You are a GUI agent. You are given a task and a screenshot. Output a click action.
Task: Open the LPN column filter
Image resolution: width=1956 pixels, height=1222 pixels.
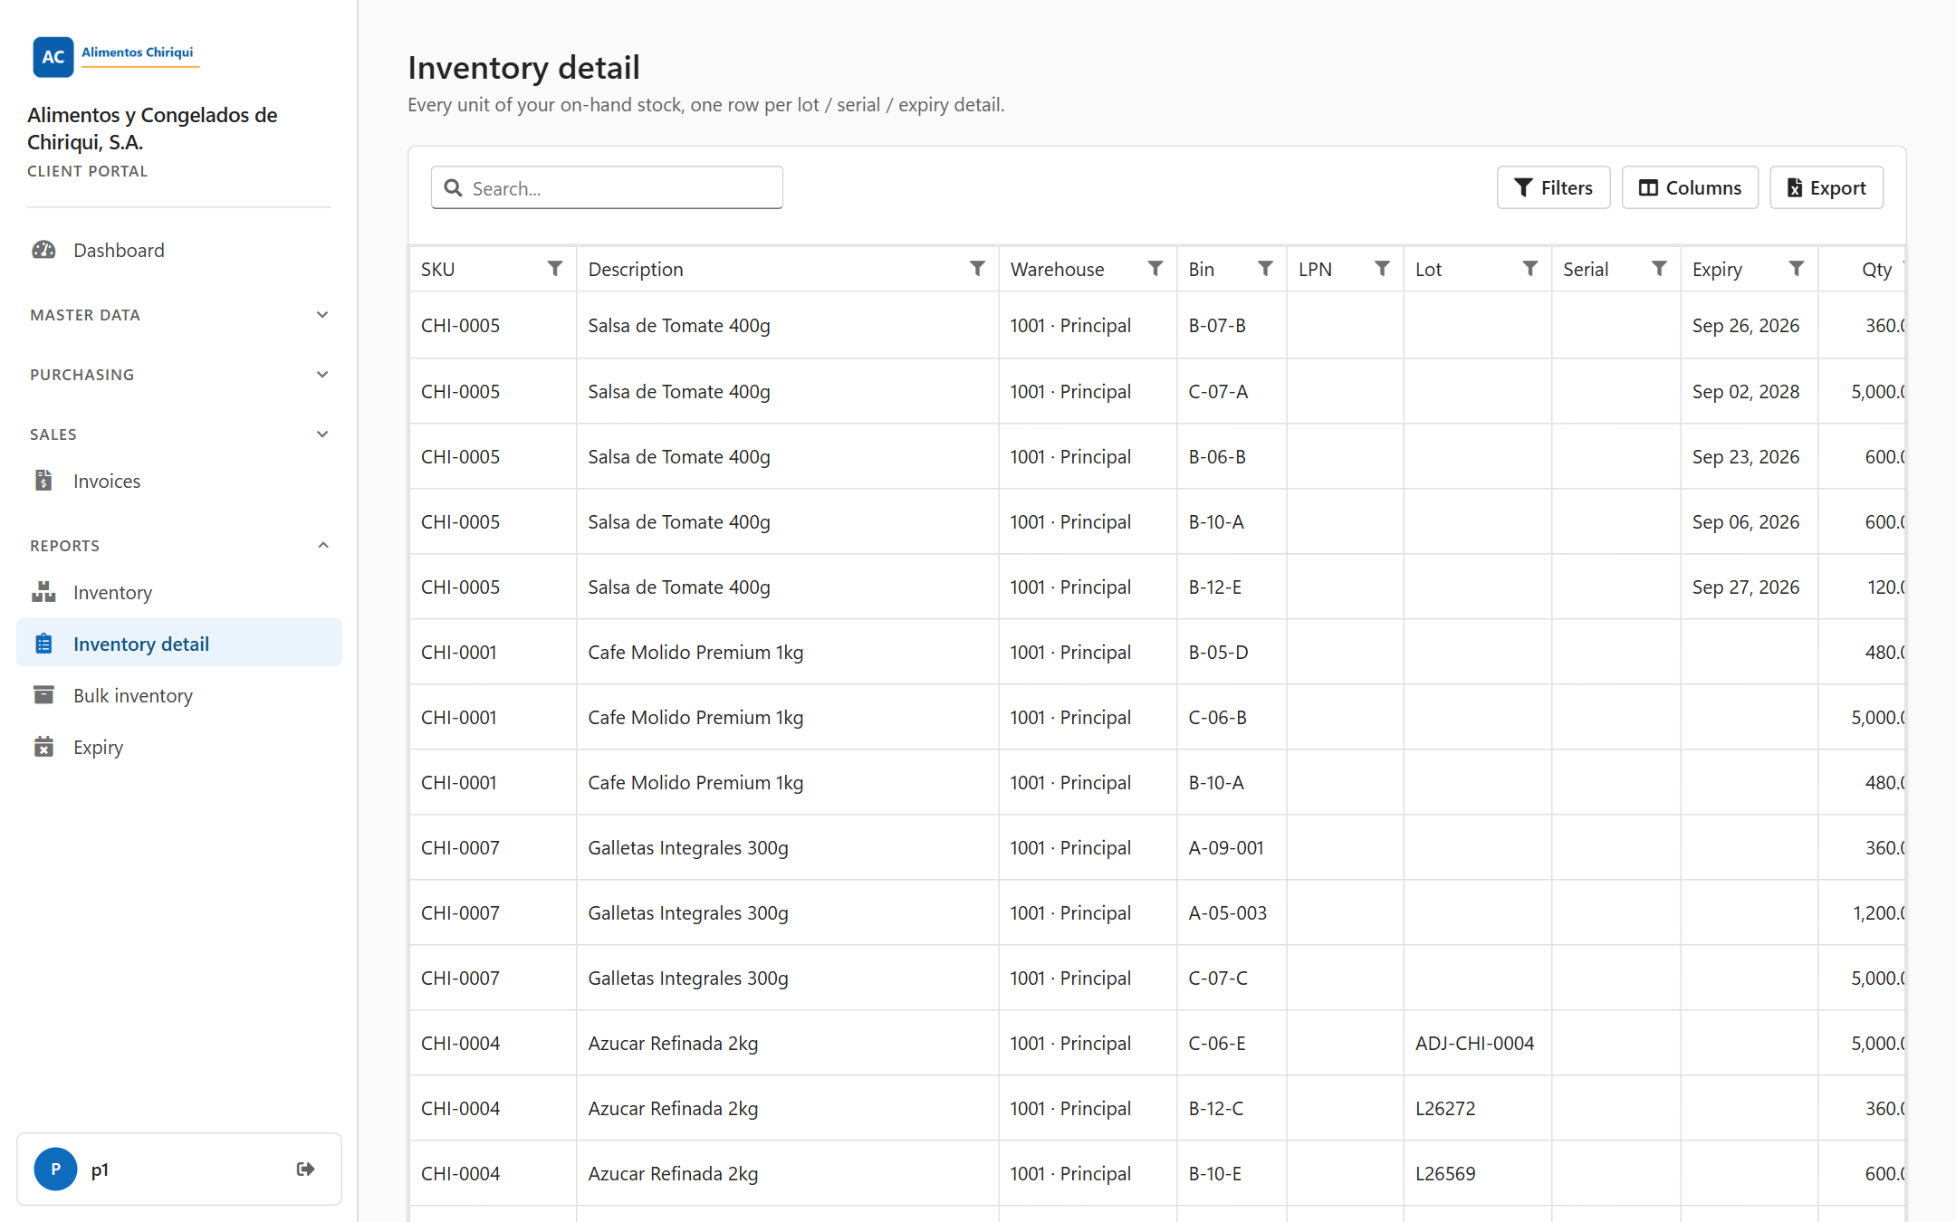pyautogui.click(x=1382, y=269)
